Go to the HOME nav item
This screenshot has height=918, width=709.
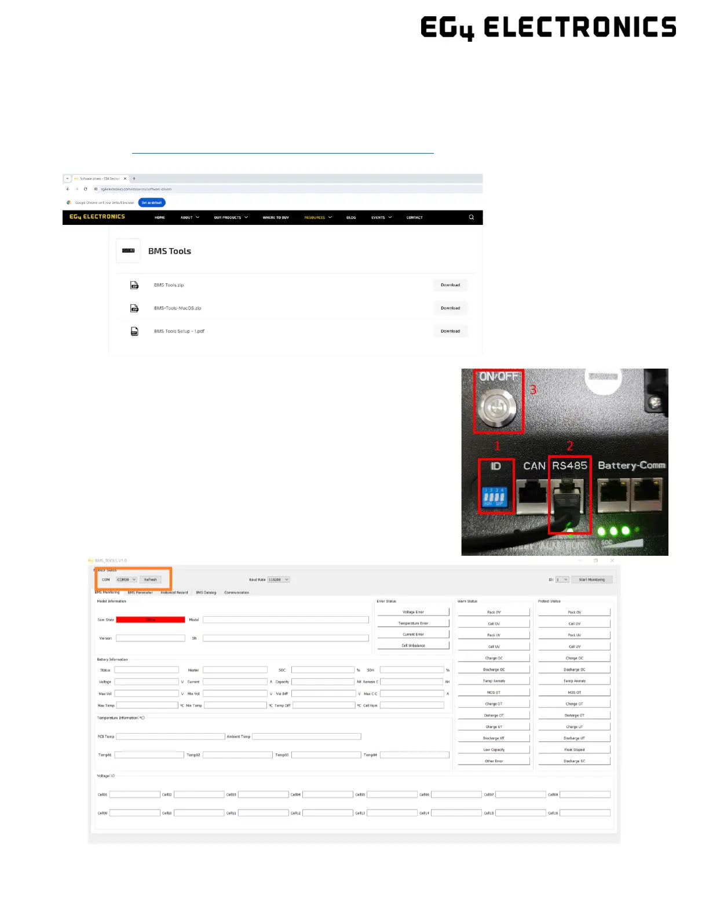(160, 218)
